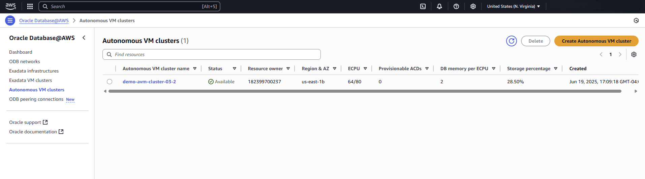Sort by Resource owner column arrow
The height and width of the screenshot is (179, 645).
coord(288,69)
